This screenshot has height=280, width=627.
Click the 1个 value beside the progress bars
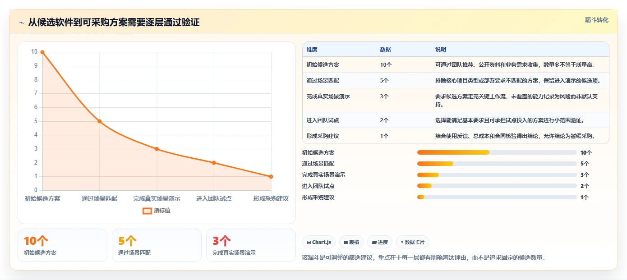click(585, 197)
